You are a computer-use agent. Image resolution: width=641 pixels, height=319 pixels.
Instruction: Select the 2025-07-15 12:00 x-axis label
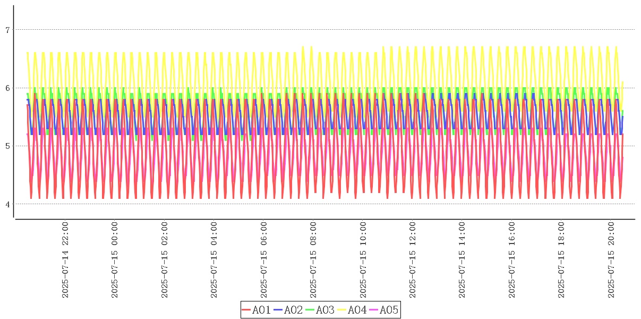413,261
